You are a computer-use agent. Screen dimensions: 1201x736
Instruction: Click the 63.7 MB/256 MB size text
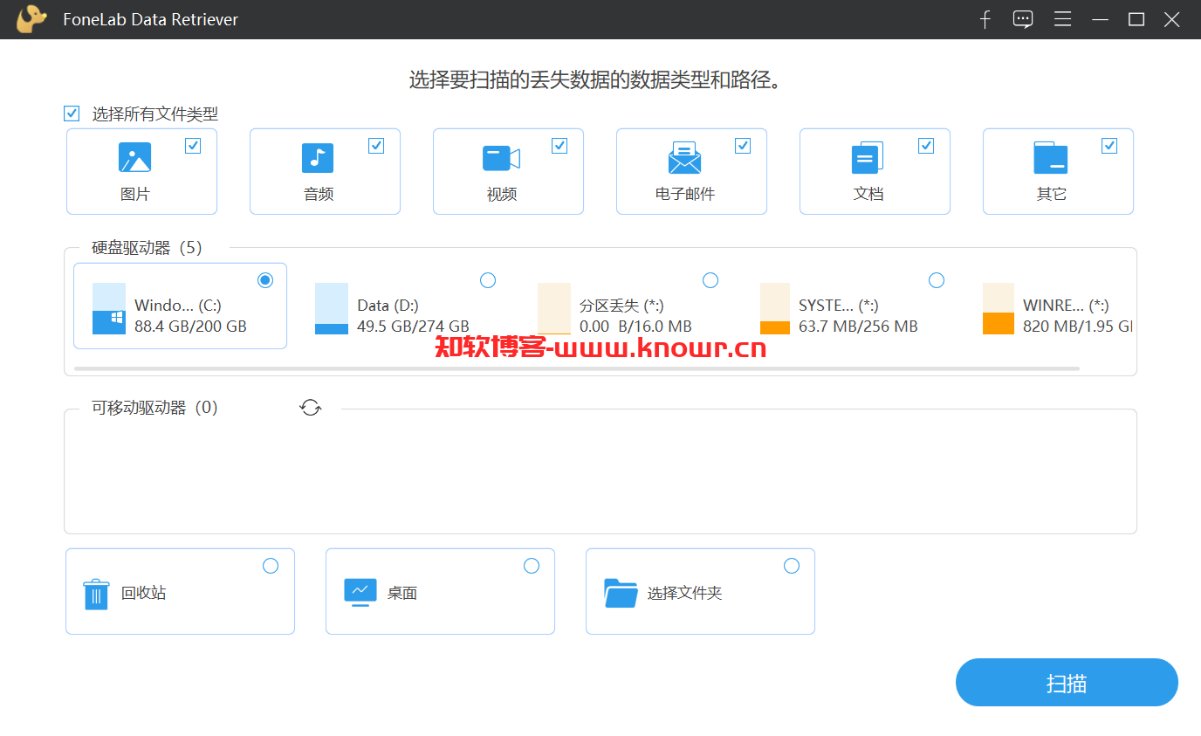(x=858, y=327)
